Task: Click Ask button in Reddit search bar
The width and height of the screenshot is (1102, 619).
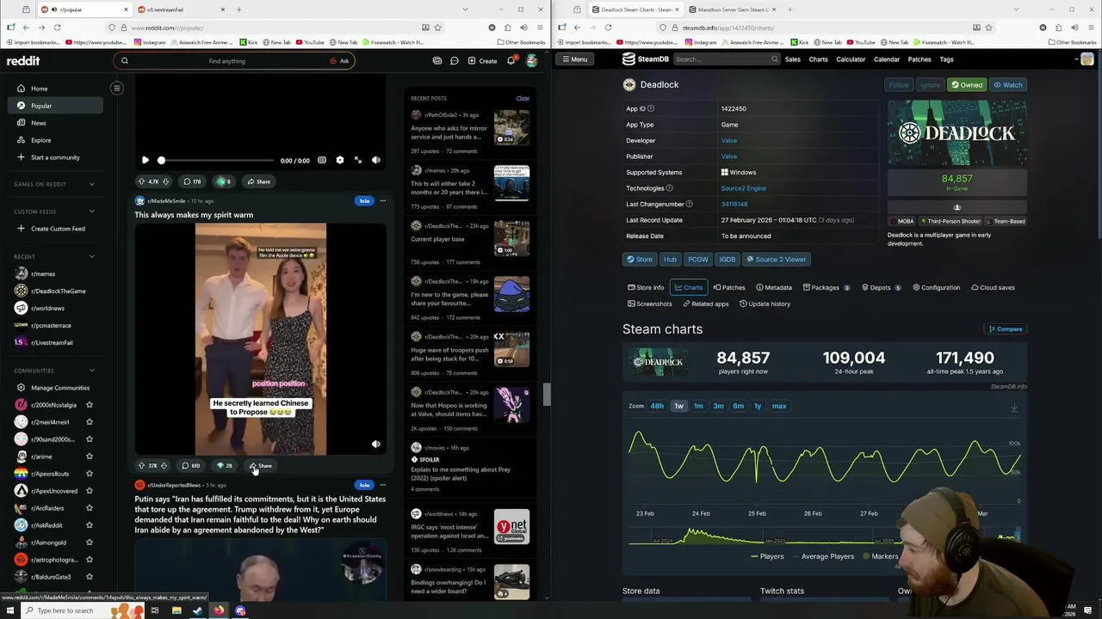Action: click(x=340, y=61)
